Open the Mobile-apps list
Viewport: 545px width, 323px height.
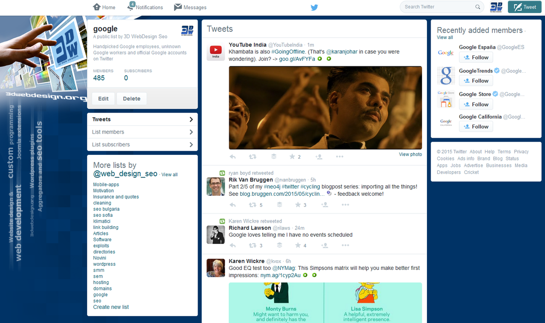pos(106,184)
